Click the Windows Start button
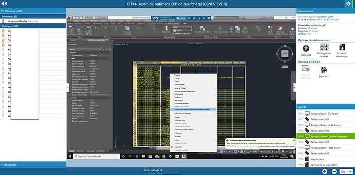This screenshot has height=175, width=355. point(70,156)
